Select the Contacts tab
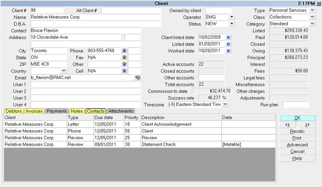 pyautogui.click(x=96, y=111)
